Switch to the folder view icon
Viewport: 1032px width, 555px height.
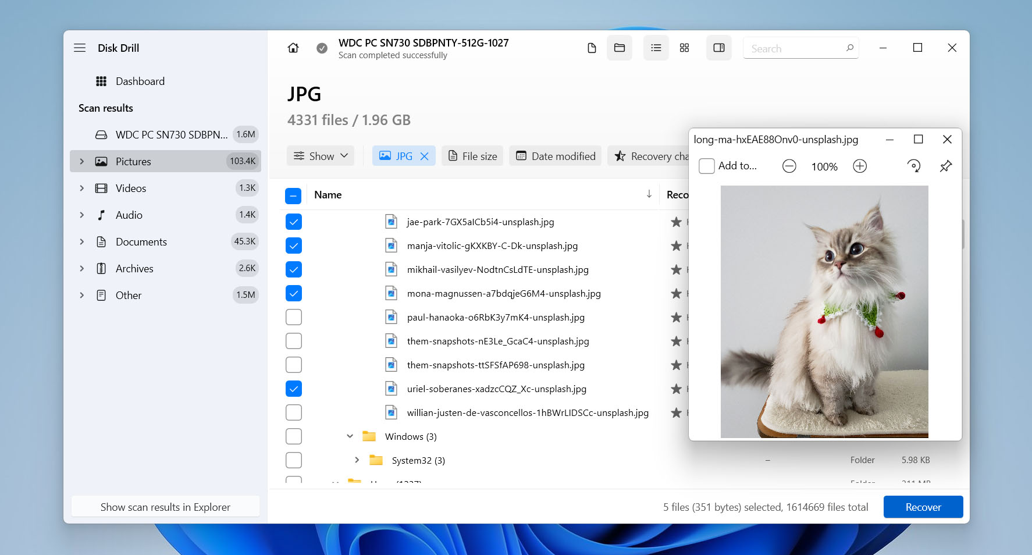tap(620, 48)
